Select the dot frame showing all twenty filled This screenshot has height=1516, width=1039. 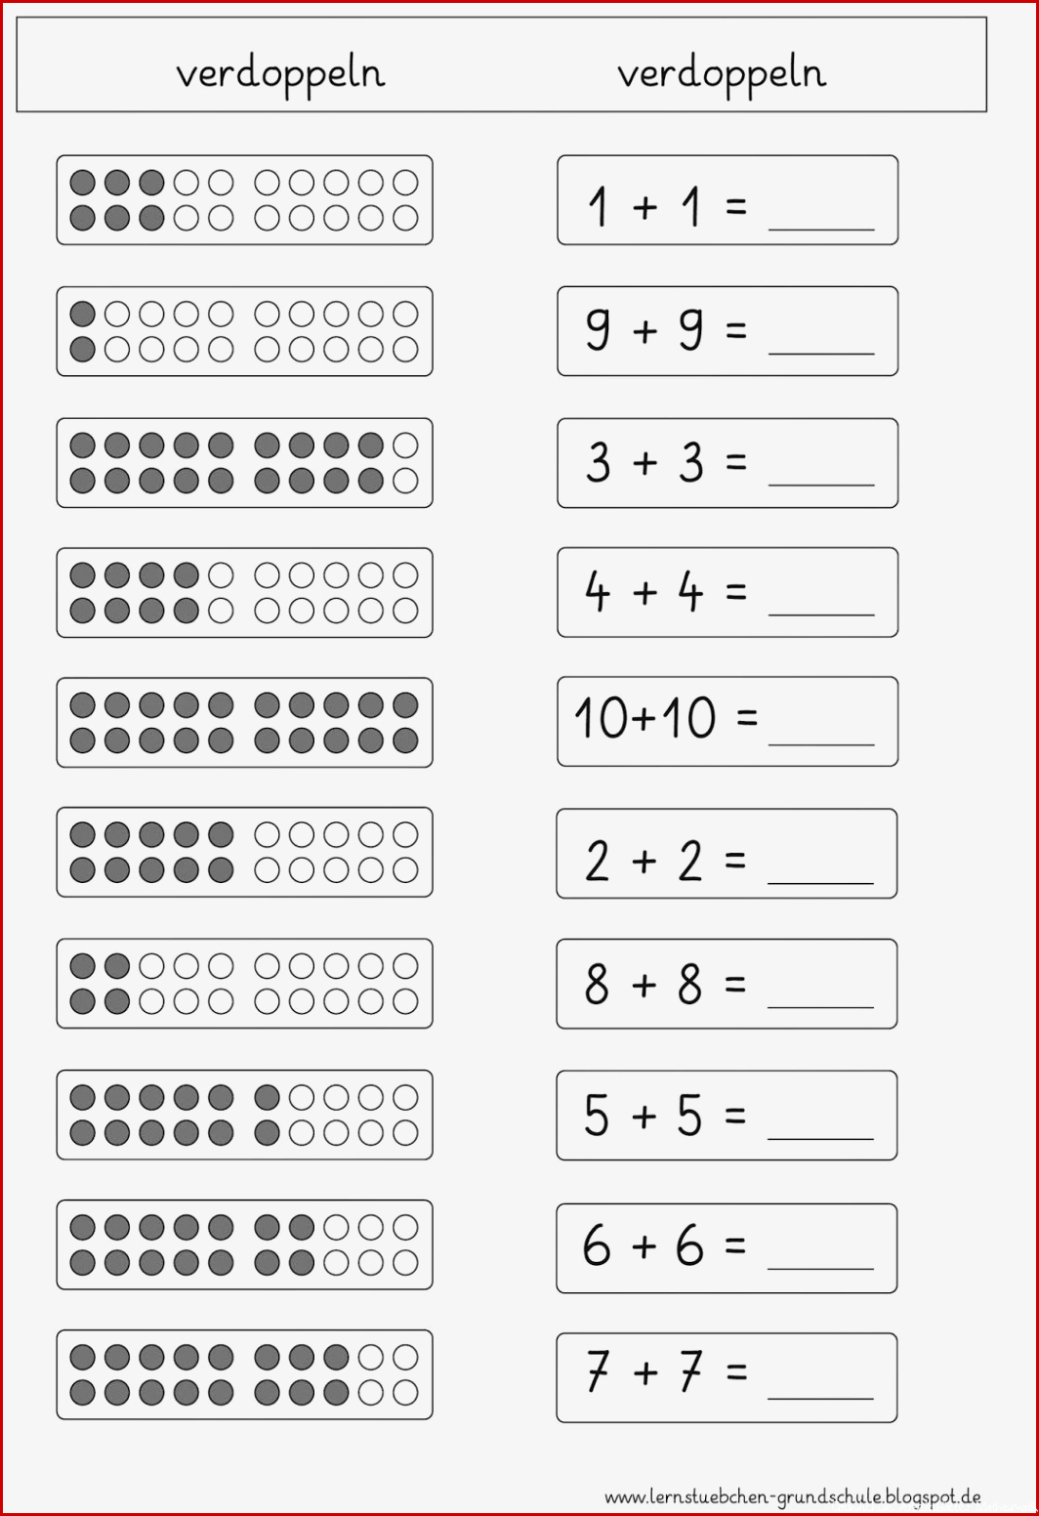[244, 722]
